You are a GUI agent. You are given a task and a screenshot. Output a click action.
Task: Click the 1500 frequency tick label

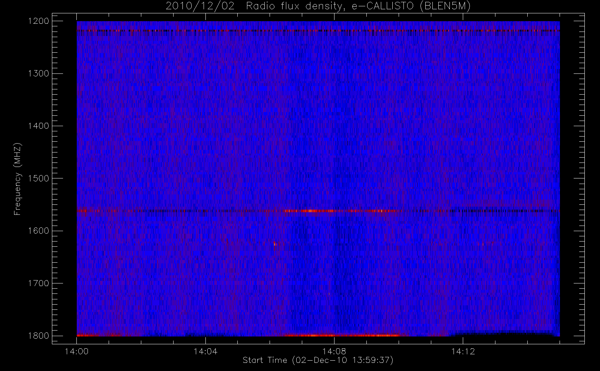(x=39, y=178)
